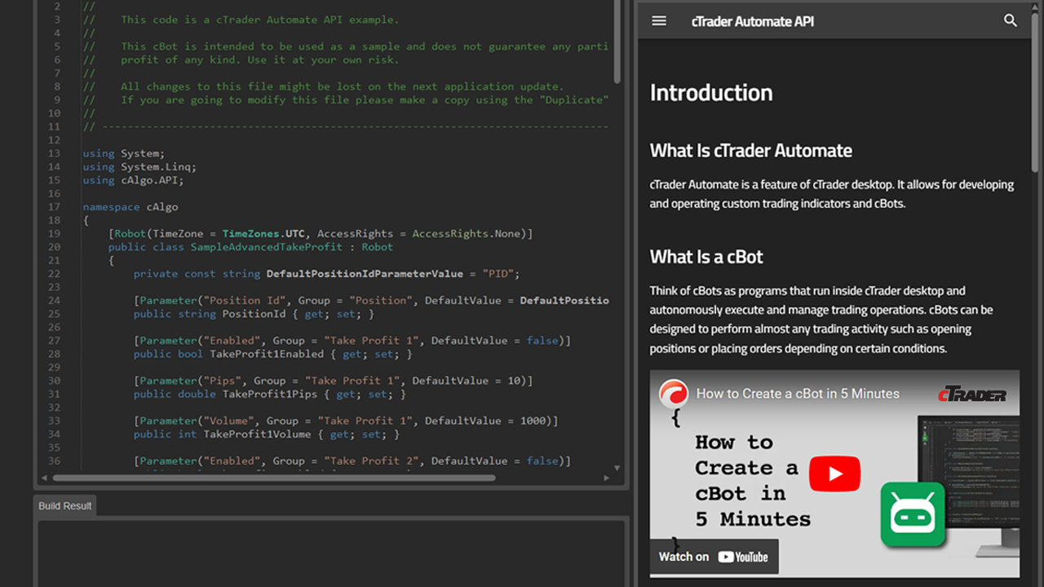Click the TakeProfit1Pips property line

pos(270,394)
